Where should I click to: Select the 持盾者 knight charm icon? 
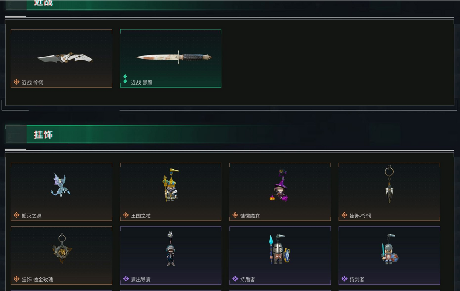pyautogui.click(x=279, y=249)
